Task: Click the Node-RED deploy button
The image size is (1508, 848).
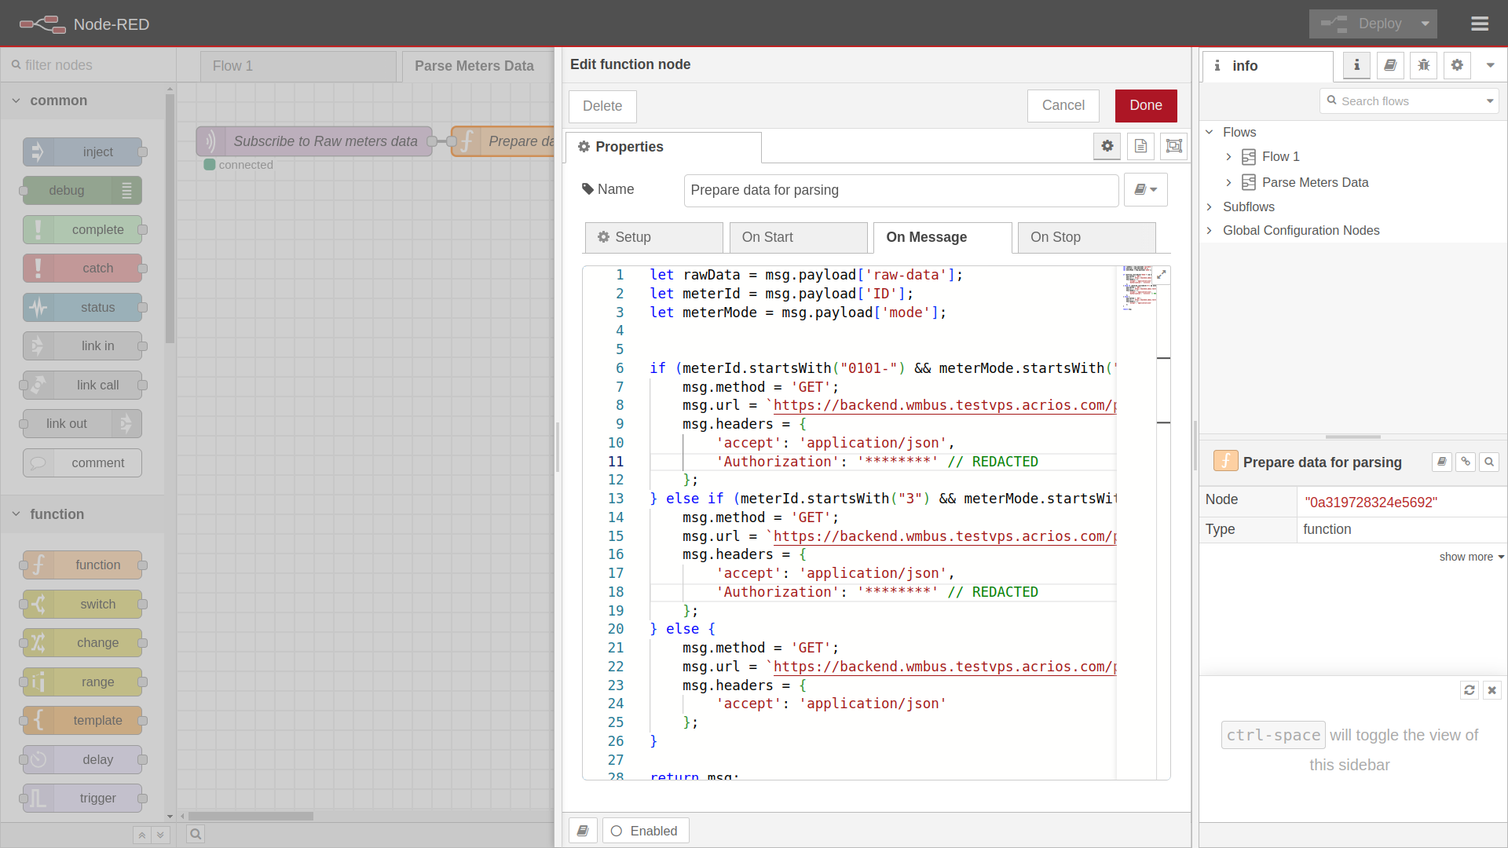Action: point(1372,24)
